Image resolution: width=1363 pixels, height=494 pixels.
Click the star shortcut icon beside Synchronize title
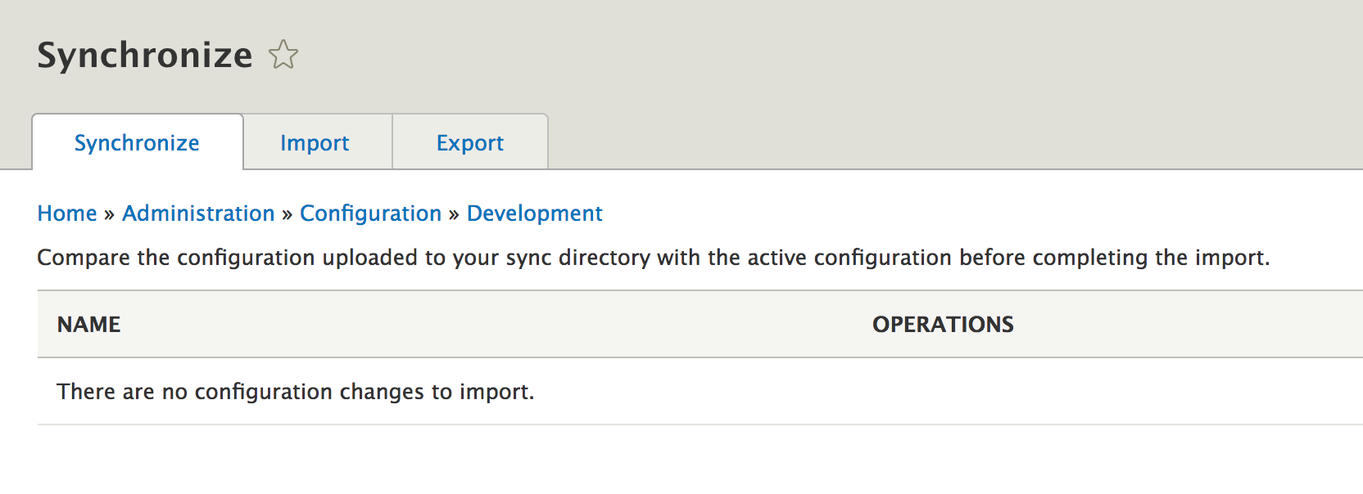283,56
